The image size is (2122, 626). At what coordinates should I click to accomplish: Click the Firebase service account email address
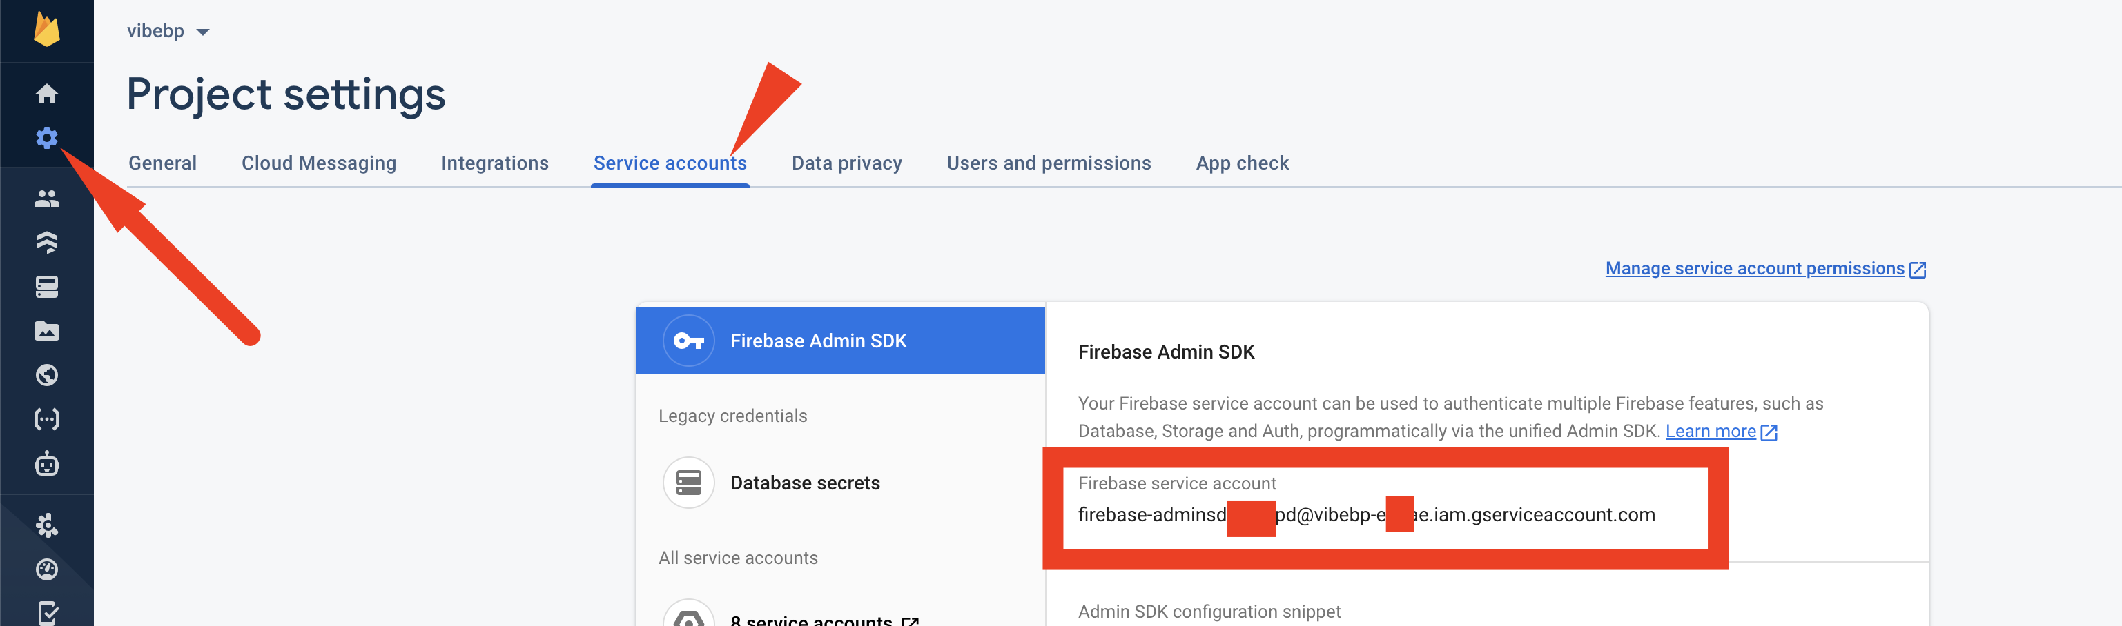[1366, 515]
